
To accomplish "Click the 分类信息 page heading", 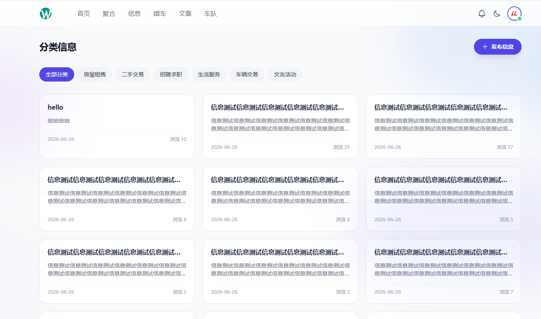I will (58, 47).
